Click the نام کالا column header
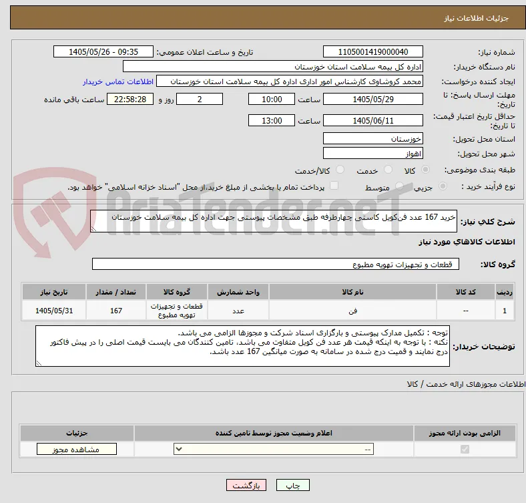This screenshot has height=503, width=526. click(x=352, y=292)
